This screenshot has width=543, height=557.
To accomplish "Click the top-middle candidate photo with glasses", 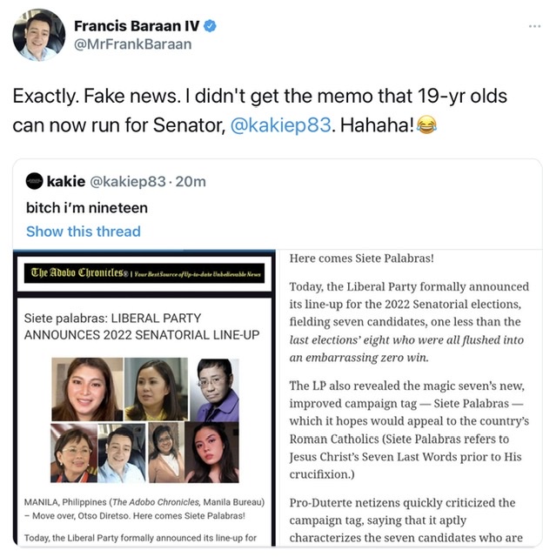I will click(155, 388).
